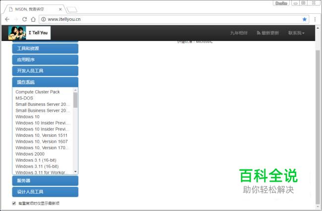Click the OS list scroll-down arrow
The width and height of the screenshot is (322, 211).
pos(75,172)
